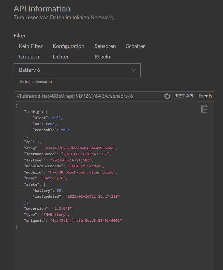223x270 pixels.
Task: Select the Regeln filter
Action: (x=102, y=57)
